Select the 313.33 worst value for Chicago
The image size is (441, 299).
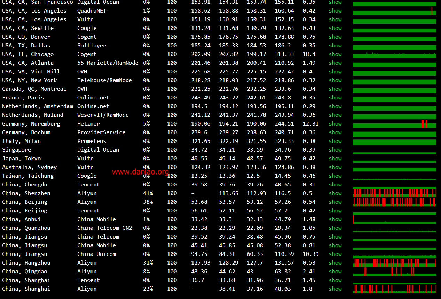(284, 54)
